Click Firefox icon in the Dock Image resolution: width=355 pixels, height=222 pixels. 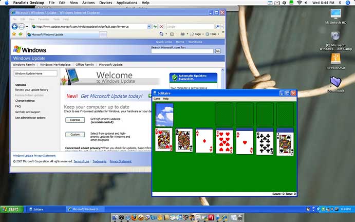tap(134, 217)
